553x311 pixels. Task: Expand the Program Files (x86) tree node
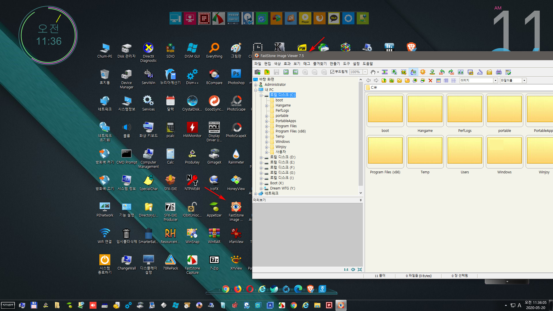(x=266, y=132)
